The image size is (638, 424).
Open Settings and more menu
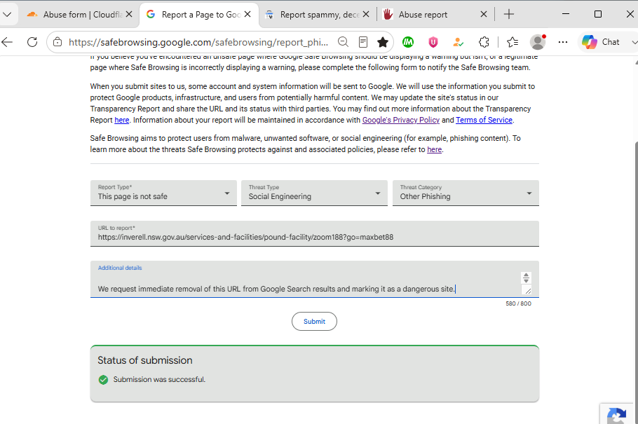coord(563,42)
